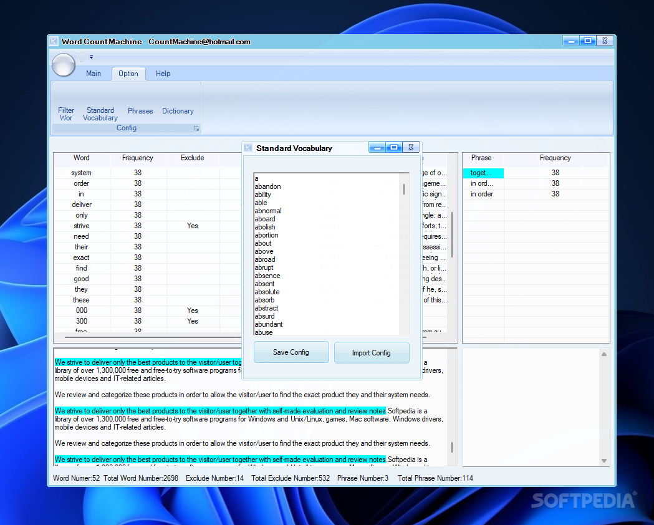The height and width of the screenshot is (525, 654).
Task: Minimize the Standard Vocabulary dialog
Action: (377, 147)
